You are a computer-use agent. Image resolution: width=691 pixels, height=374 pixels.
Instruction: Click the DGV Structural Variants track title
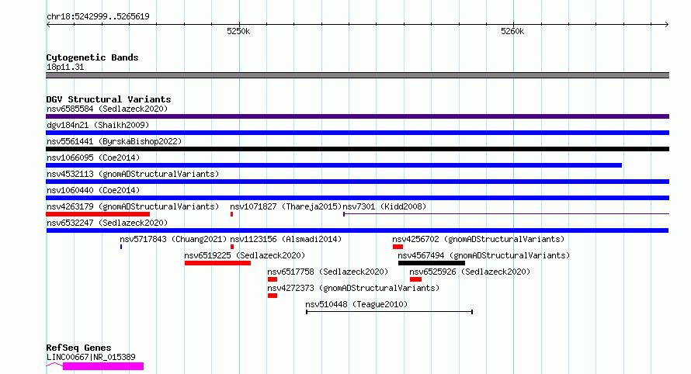(109, 99)
